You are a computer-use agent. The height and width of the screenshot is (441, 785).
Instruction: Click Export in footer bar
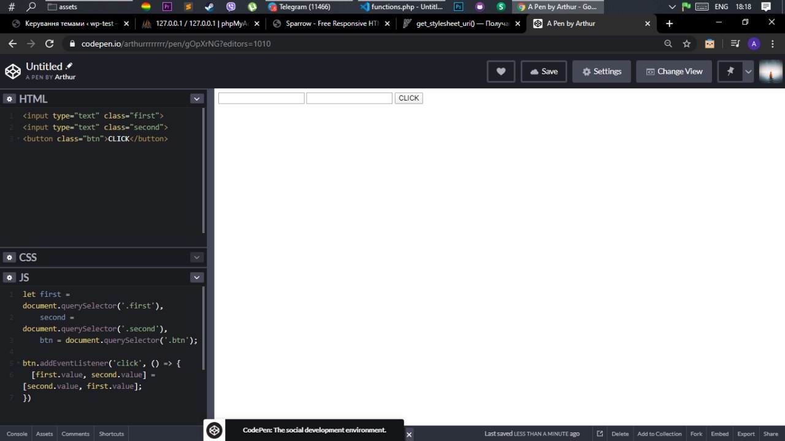tap(746, 434)
